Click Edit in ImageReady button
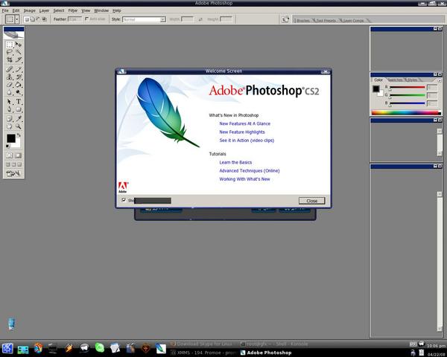Viewport: 447px width, 357px height. pos(13,173)
